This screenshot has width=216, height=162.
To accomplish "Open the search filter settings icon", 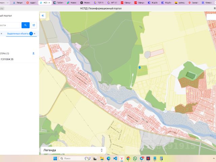I will pyautogui.click(x=34, y=25).
